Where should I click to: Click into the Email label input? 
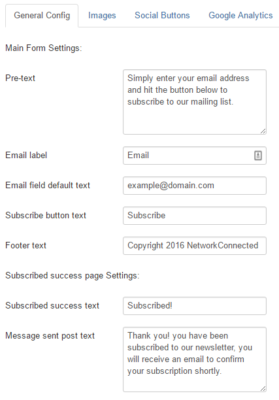pos(195,156)
